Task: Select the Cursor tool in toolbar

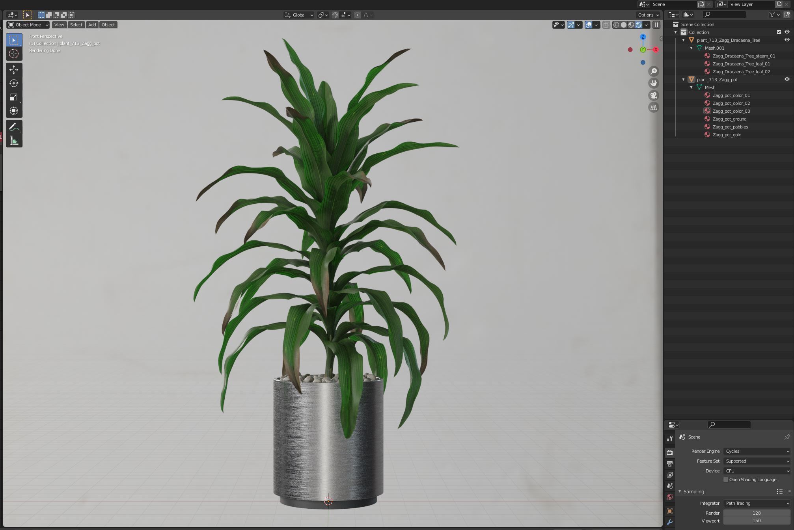Action: [x=14, y=54]
